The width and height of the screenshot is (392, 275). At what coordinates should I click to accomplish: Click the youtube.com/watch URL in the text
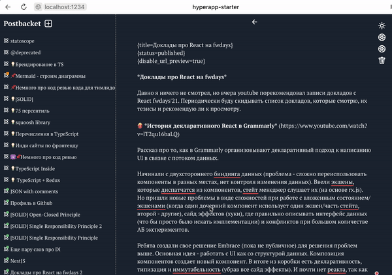point(252,130)
